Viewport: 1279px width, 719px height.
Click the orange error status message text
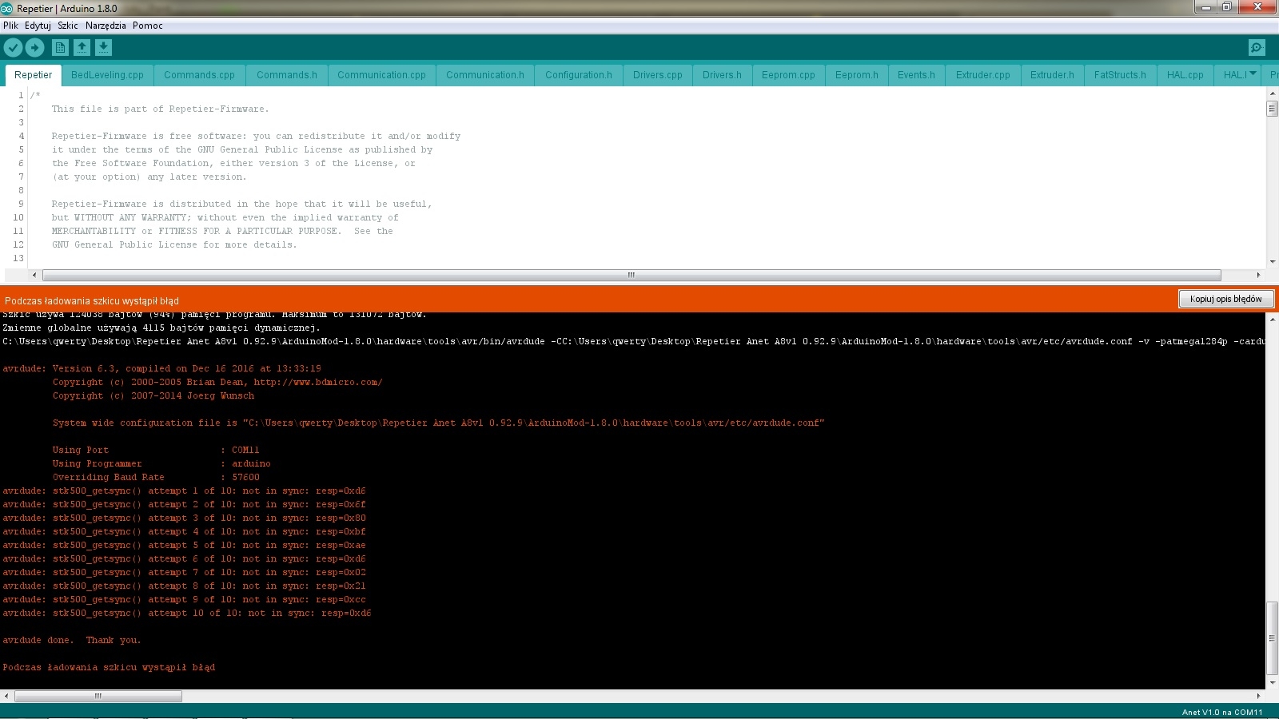click(x=92, y=300)
